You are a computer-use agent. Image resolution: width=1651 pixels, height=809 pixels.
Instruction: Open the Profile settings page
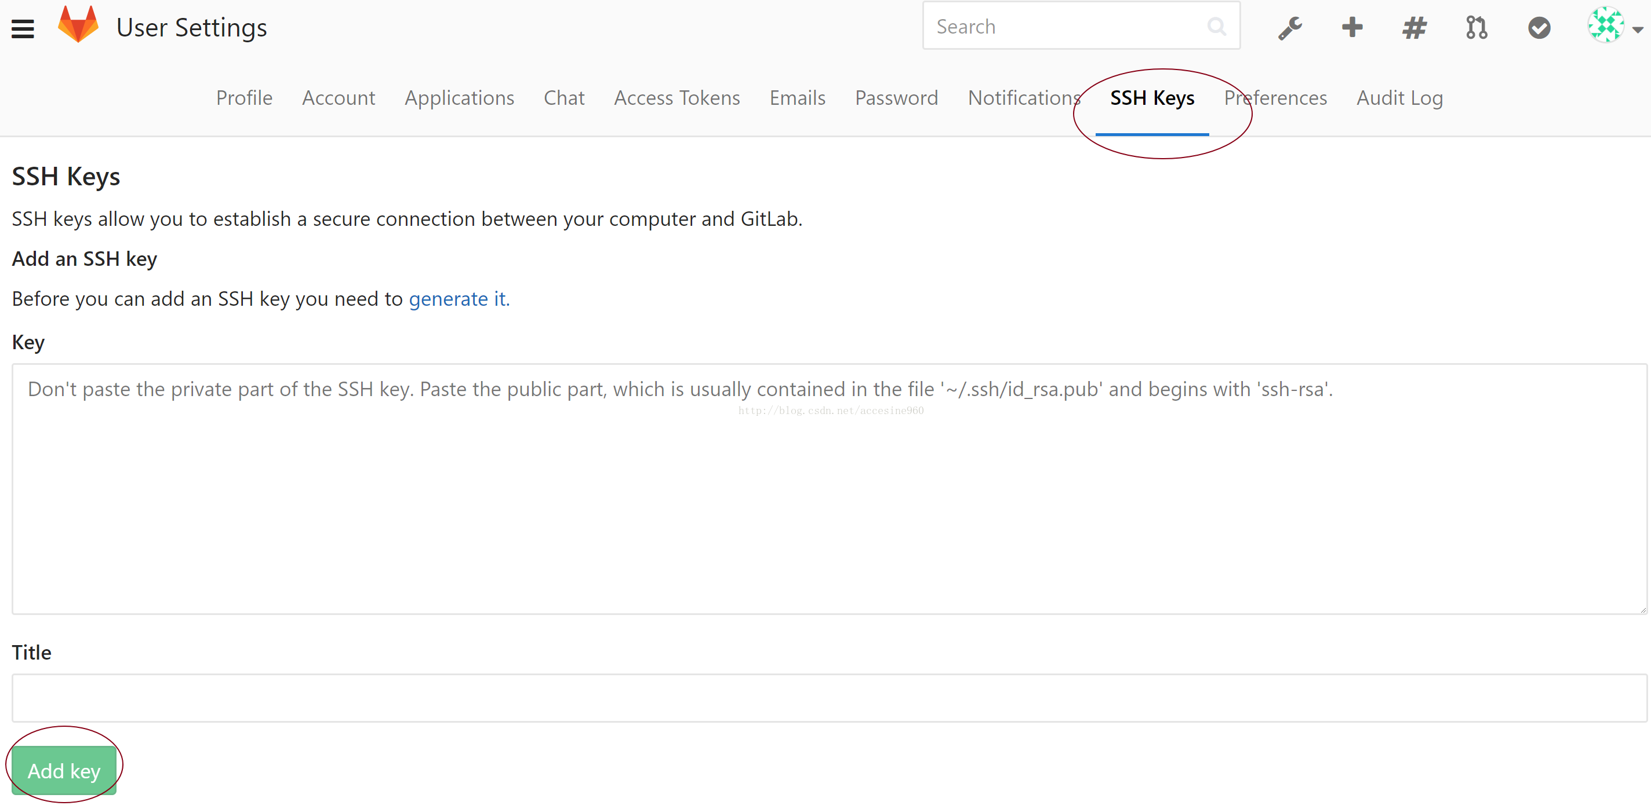(244, 98)
